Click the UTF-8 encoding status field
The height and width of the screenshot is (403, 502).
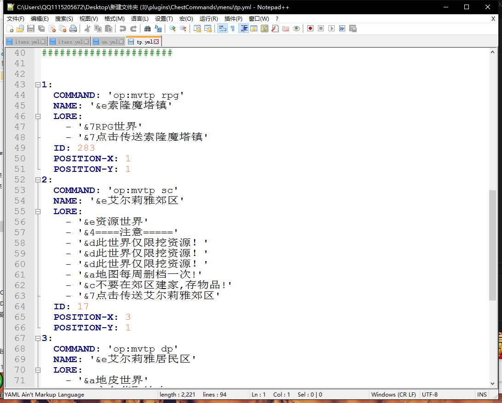[430, 395]
